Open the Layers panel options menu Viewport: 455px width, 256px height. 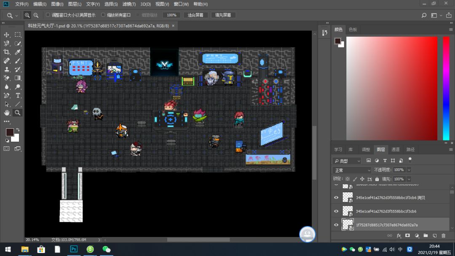pyautogui.click(x=451, y=149)
